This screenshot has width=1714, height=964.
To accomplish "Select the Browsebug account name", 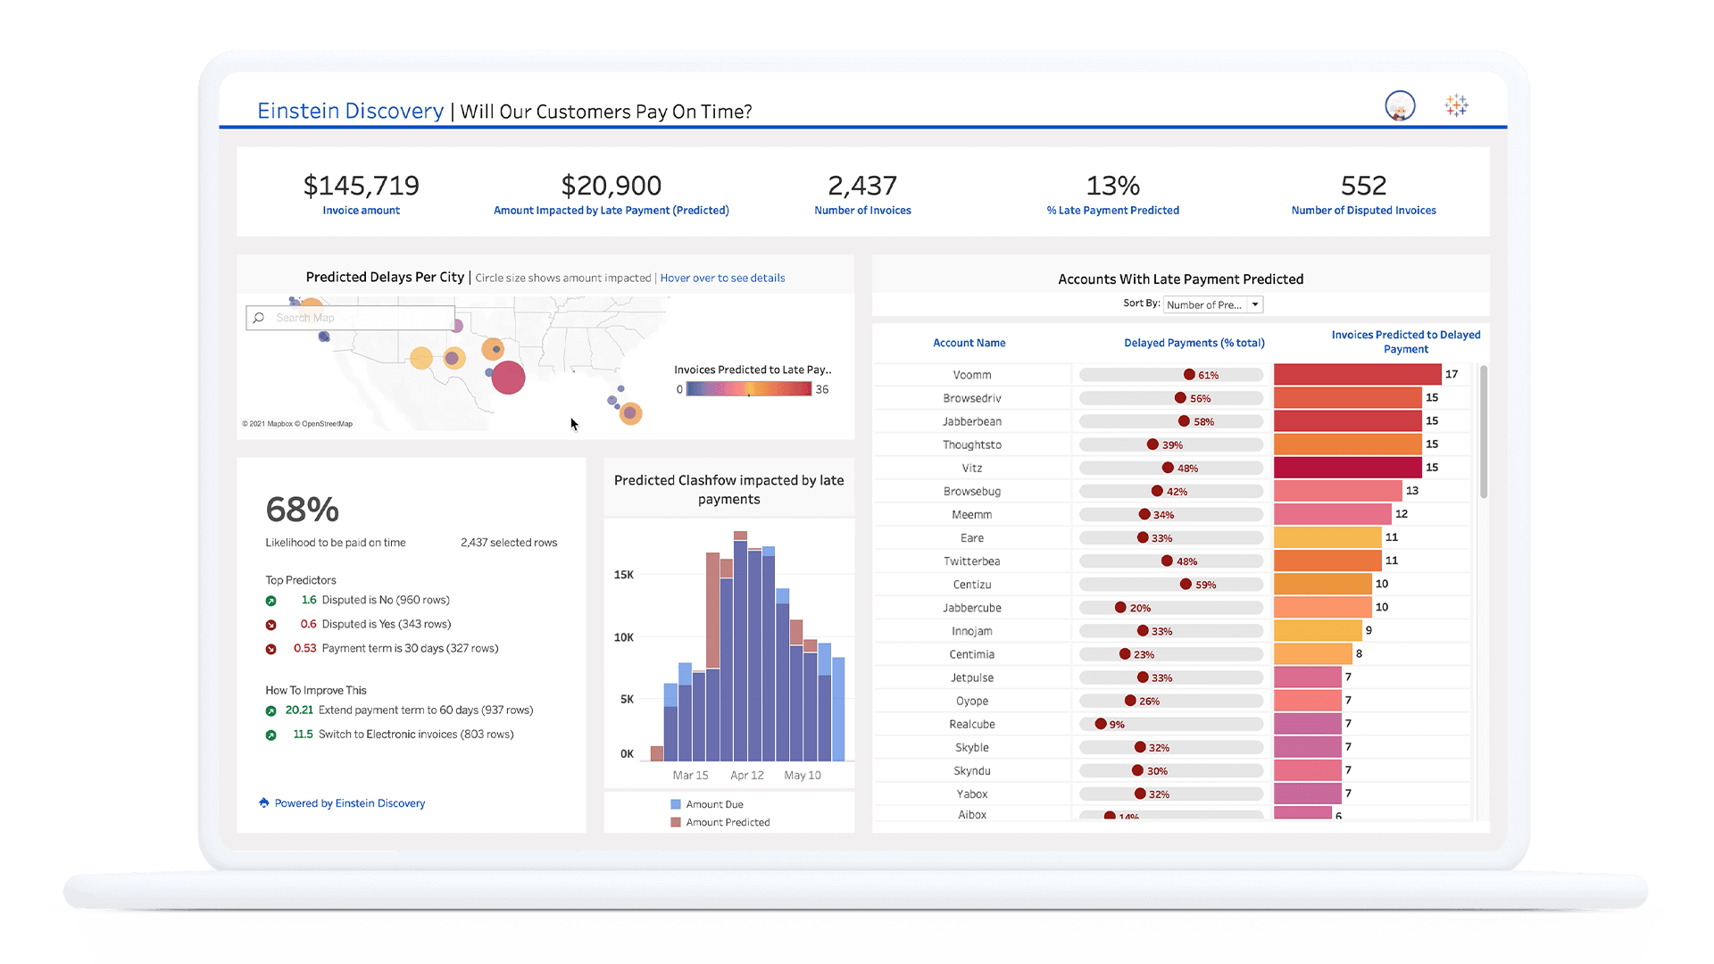I will pos(972,491).
